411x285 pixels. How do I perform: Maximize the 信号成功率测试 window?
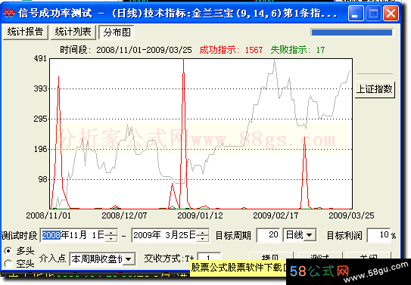pyautogui.click(x=373, y=13)
